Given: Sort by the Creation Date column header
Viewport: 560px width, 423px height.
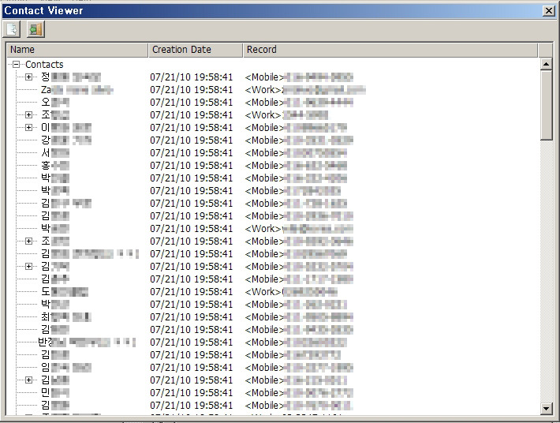Looking at the screenshot, I should click(195, 50).
